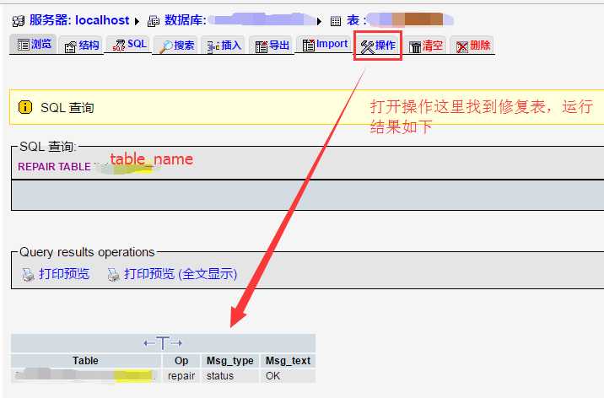
Task: Click printer icon beside 打印预览
Action: [28, 274]
